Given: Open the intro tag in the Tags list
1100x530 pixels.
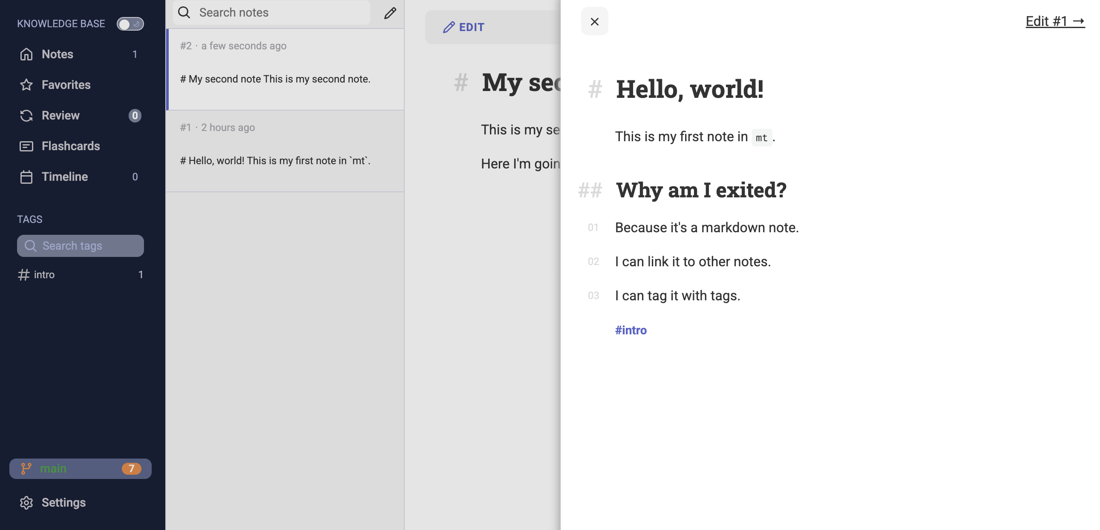Looking at the screenshot, I should 44,275.
